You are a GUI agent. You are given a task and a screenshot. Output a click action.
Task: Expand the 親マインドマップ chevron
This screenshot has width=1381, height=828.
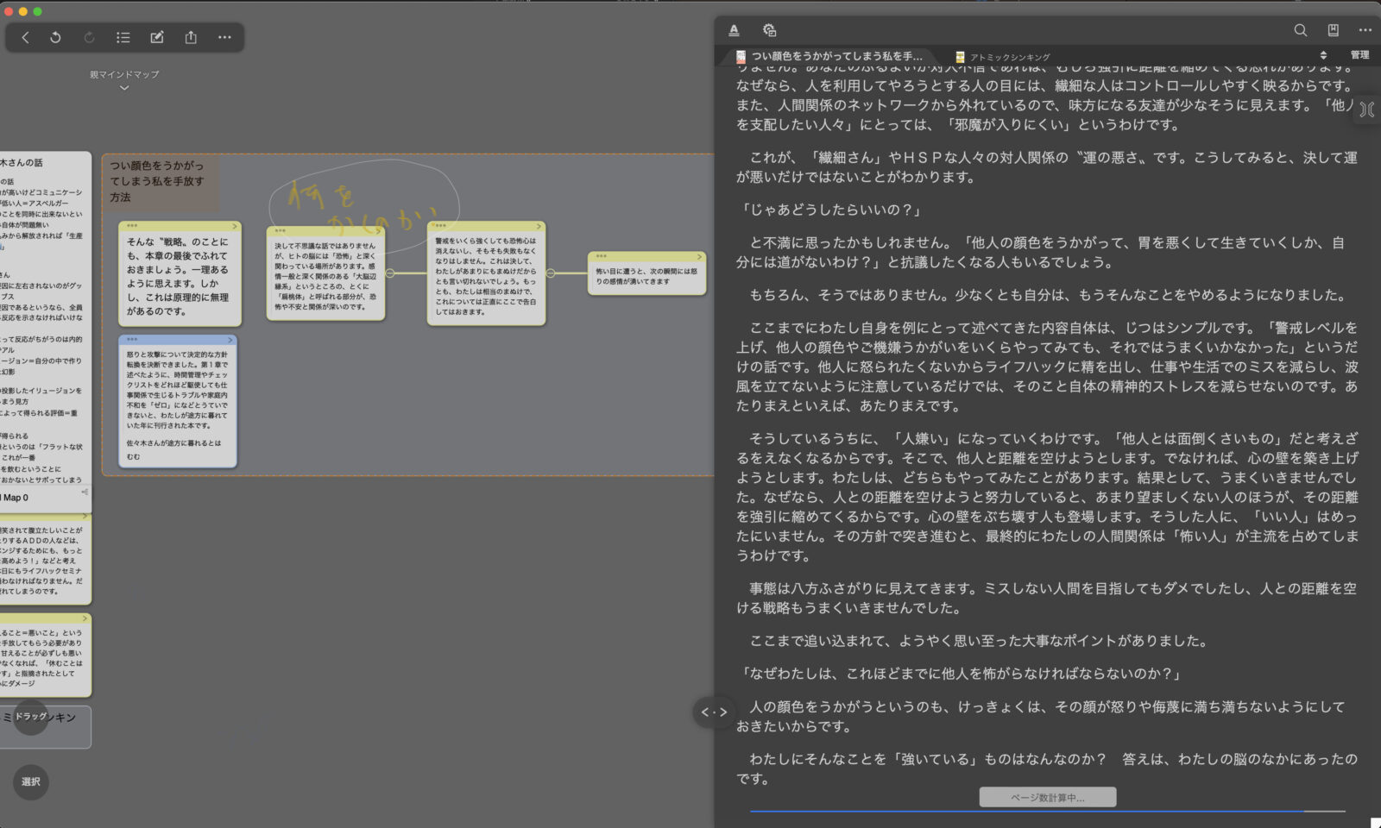point(124,88)
